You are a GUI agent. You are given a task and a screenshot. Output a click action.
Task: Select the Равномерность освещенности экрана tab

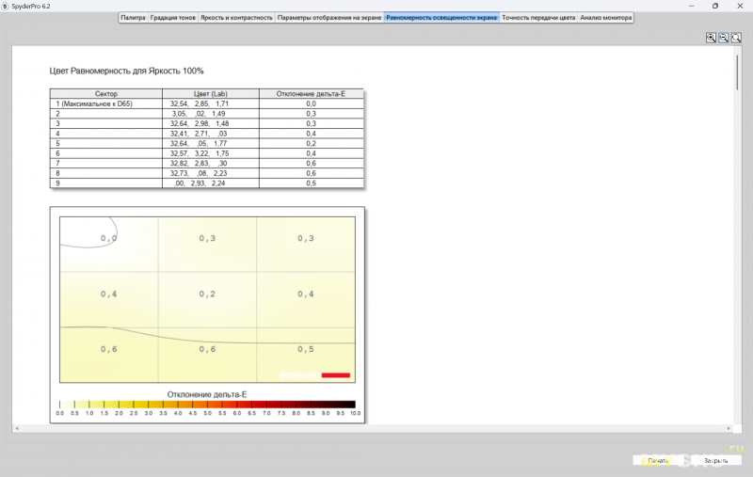click(x=441, y=18)
